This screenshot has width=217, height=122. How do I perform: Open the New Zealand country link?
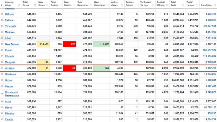(12, 44)
